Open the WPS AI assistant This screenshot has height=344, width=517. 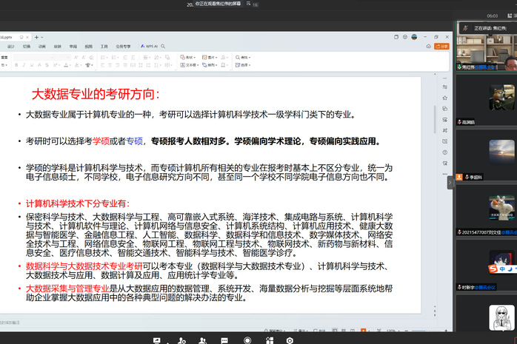pyautogui.click(x=149, y=47)
